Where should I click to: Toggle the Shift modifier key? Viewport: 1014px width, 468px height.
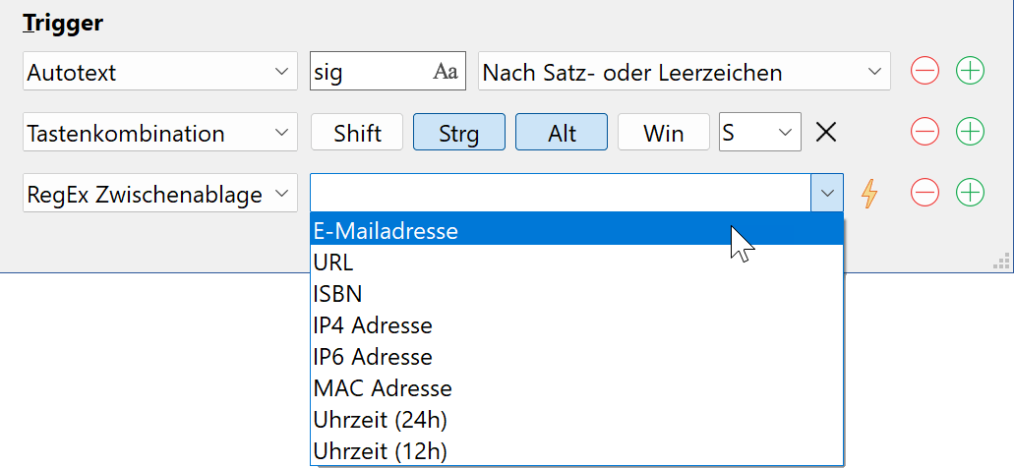pyautogui.click(x=357, y=132)
